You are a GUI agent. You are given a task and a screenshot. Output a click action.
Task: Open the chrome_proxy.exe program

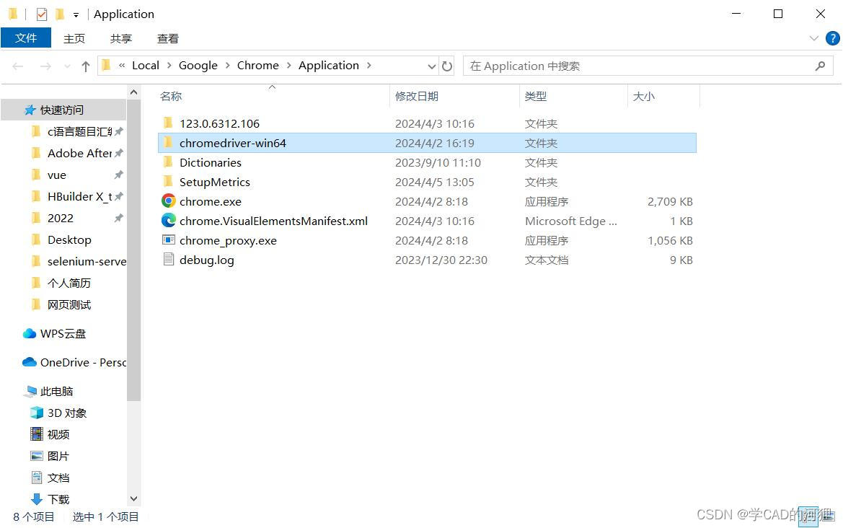(228, 240)
